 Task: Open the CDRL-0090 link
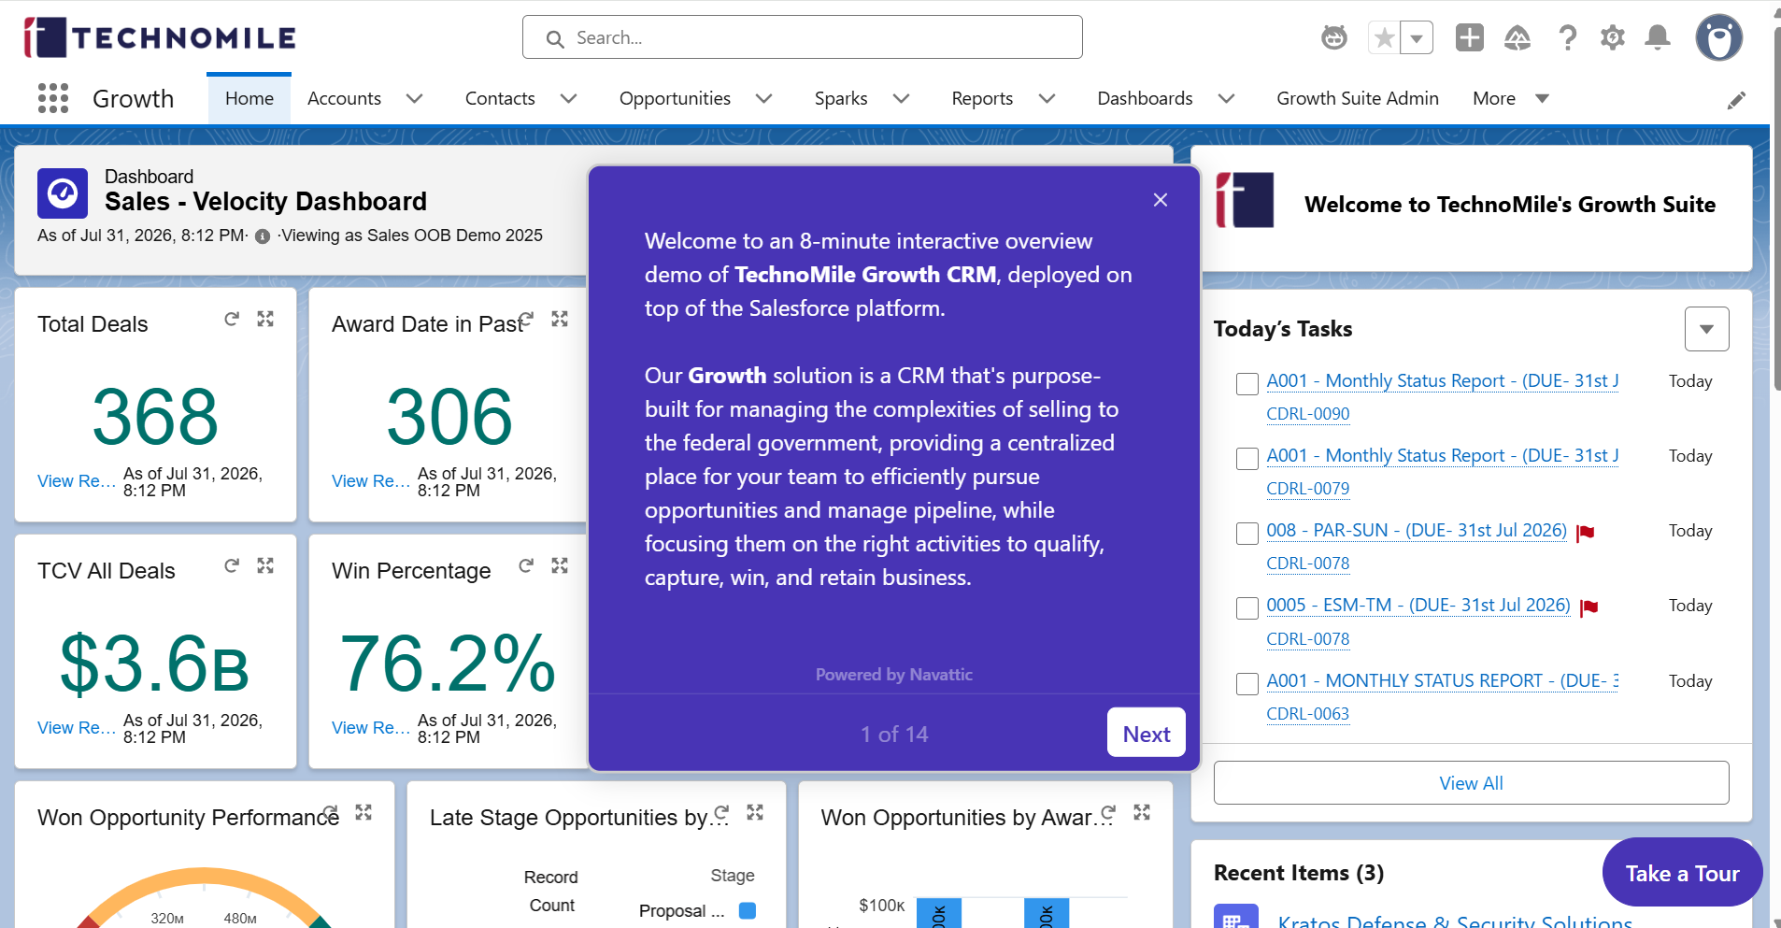coord(1307,414)
